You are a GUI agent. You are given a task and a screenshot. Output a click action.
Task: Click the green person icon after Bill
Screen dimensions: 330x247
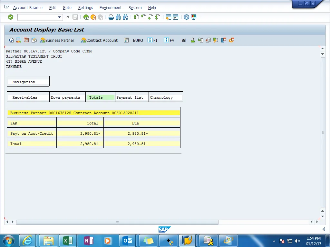coord(193,40)
